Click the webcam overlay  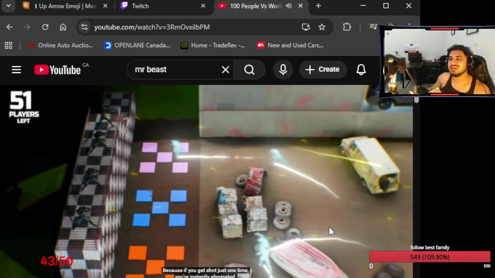click(439, 62)
